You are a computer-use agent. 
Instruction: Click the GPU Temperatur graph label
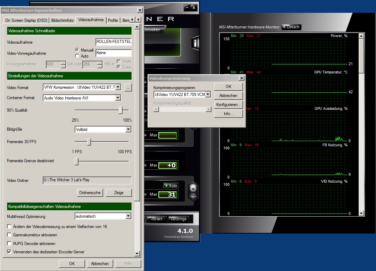click(x=331, y=72)
